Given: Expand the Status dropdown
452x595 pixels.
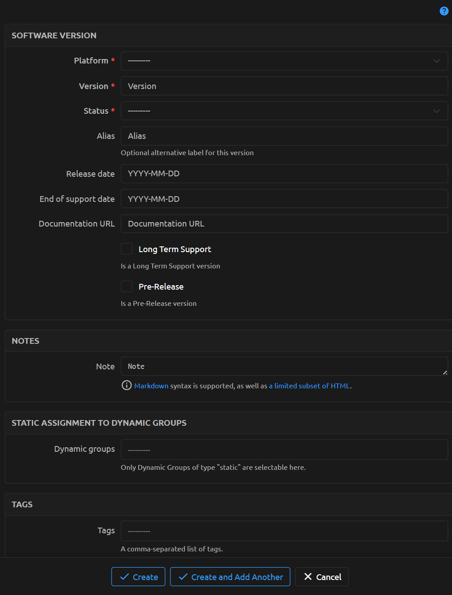Looking at the screenshot, I should 284,111.
